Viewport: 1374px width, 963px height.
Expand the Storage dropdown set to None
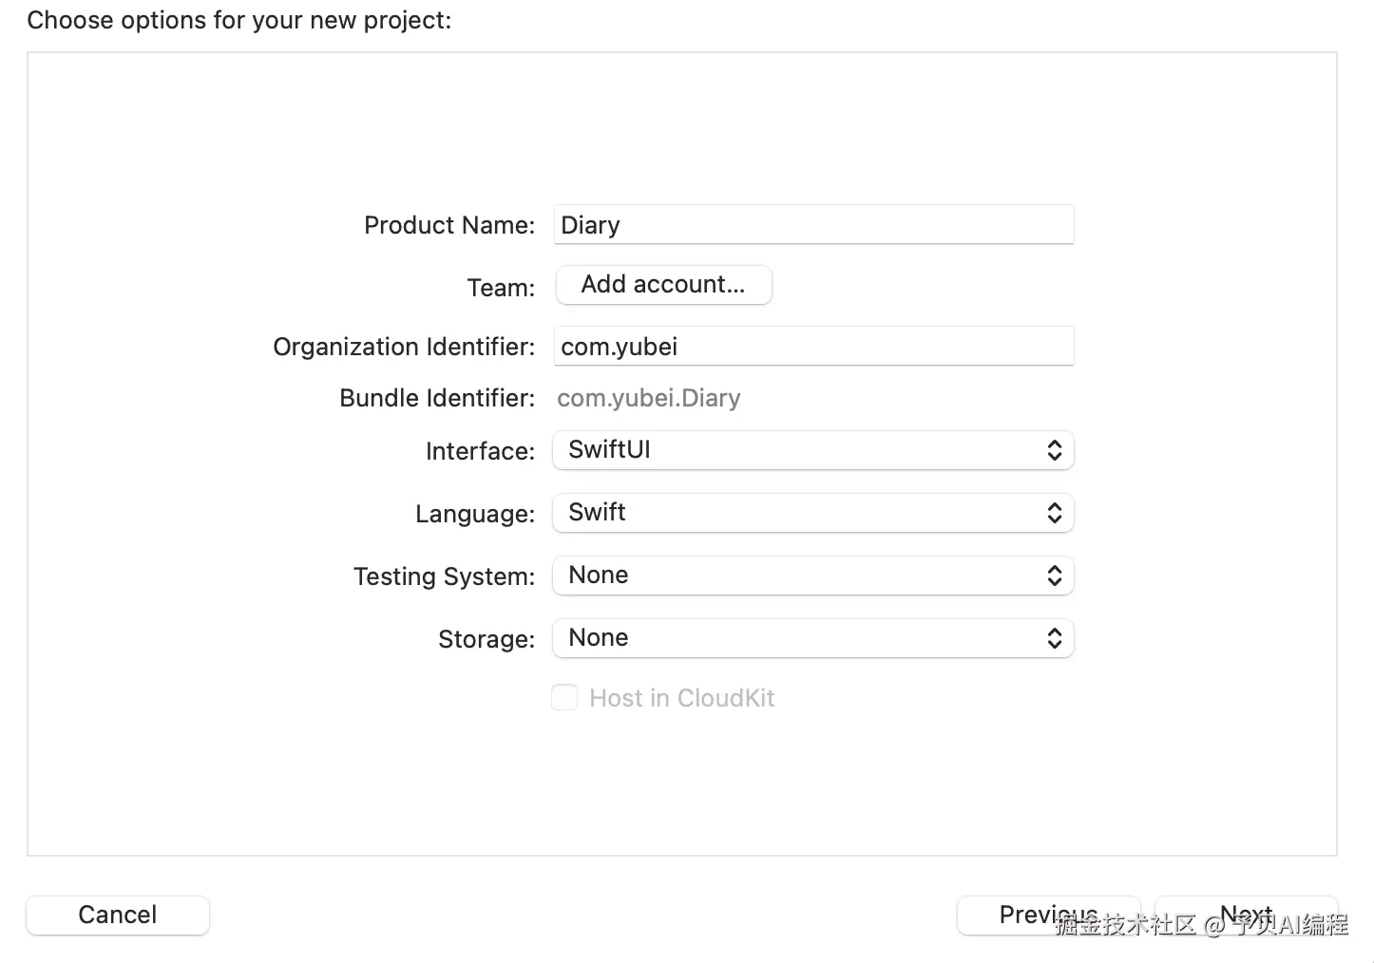point(812,638)
